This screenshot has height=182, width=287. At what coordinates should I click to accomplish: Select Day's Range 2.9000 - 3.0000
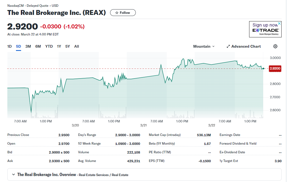(128, 135)
